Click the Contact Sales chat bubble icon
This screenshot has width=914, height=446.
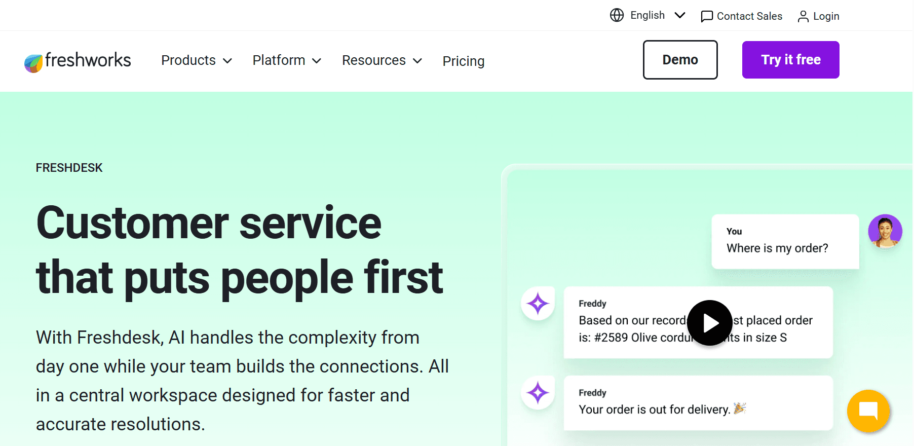pyautogui.click(x=707, y=17)
